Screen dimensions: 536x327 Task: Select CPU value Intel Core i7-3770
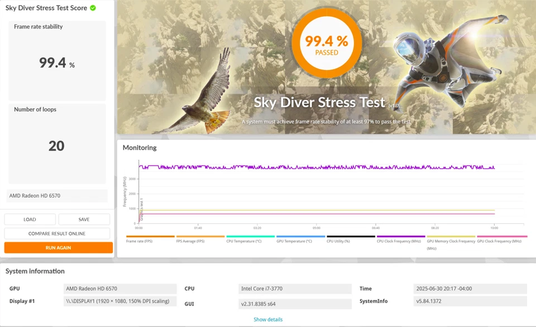[295, 289]
